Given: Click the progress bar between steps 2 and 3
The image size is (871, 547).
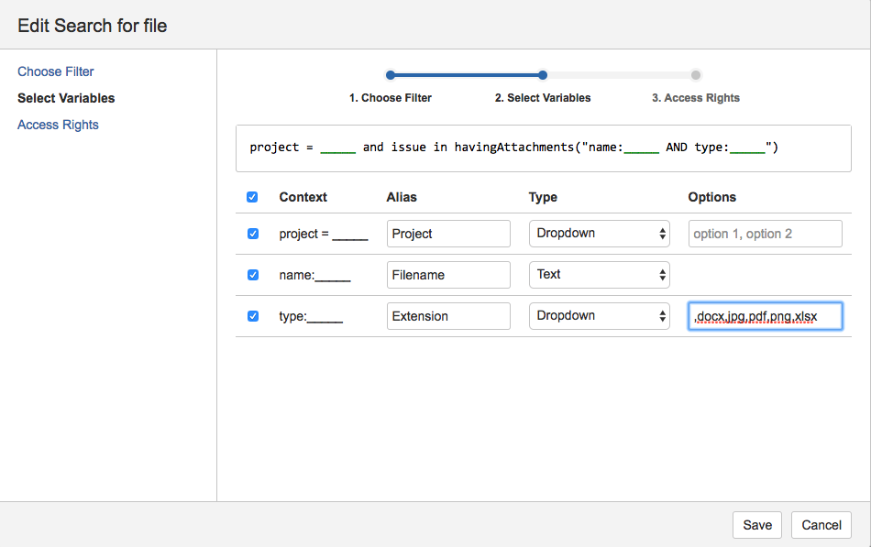Looking at the screenshot, I should [x=619, y=75].
